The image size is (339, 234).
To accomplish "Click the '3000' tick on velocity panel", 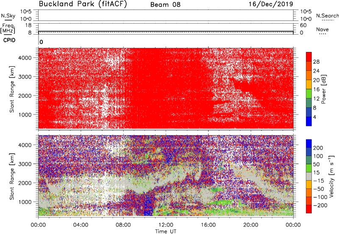I will pyautogui.click(x=25, y=164).
